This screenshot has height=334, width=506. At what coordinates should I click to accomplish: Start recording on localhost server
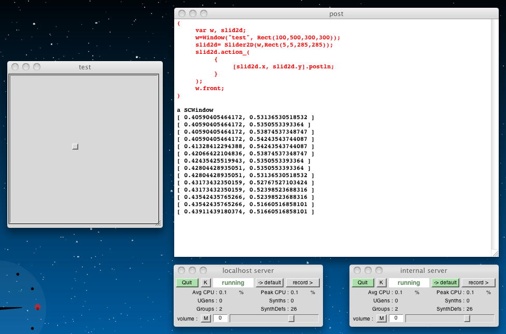click(303, 283)
